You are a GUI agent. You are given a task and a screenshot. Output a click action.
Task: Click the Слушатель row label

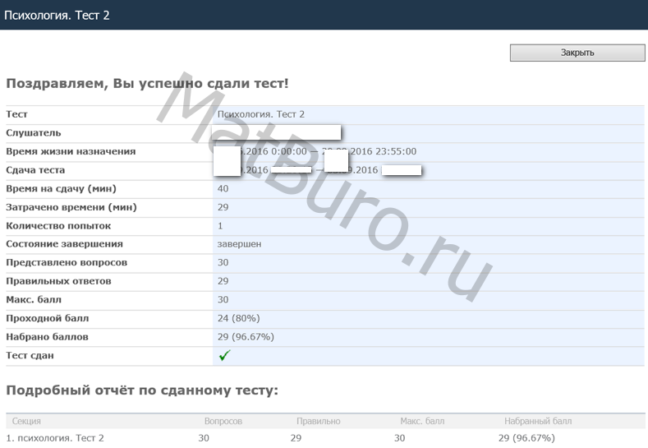point(34,133)
